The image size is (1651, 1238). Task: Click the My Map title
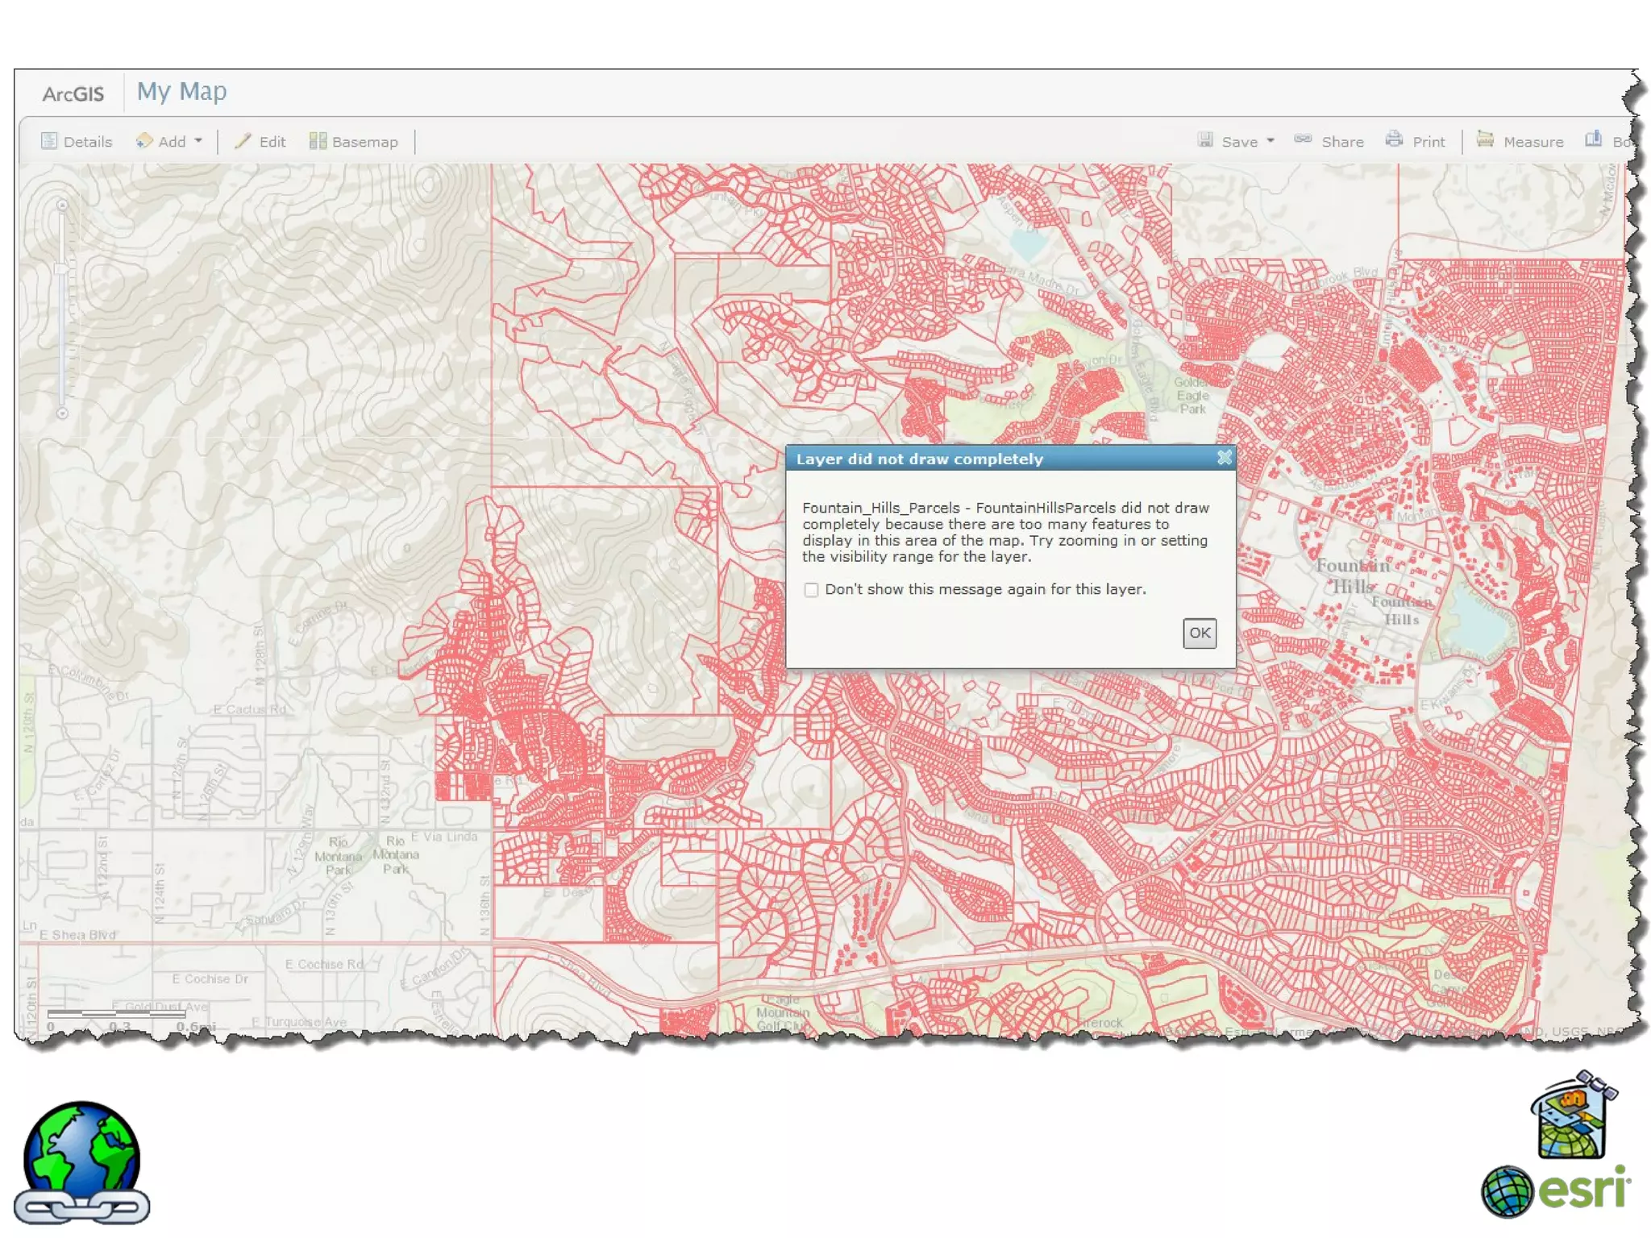181,91
